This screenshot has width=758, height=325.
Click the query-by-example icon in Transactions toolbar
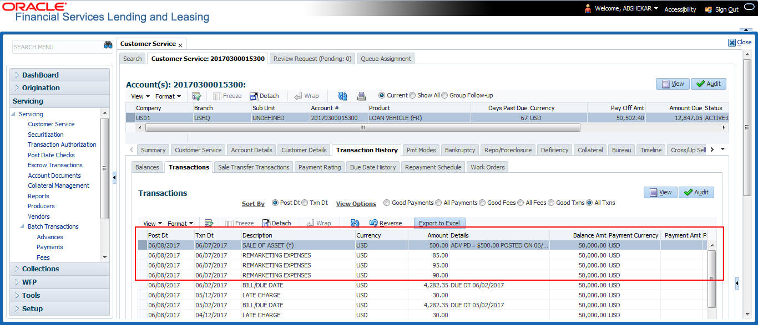click(209, 223)
